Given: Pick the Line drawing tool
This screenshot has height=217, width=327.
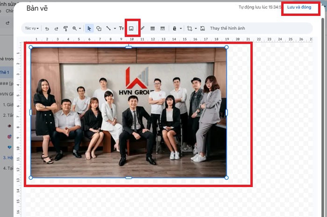Looking at the screenshot, I should pos(108,28).
